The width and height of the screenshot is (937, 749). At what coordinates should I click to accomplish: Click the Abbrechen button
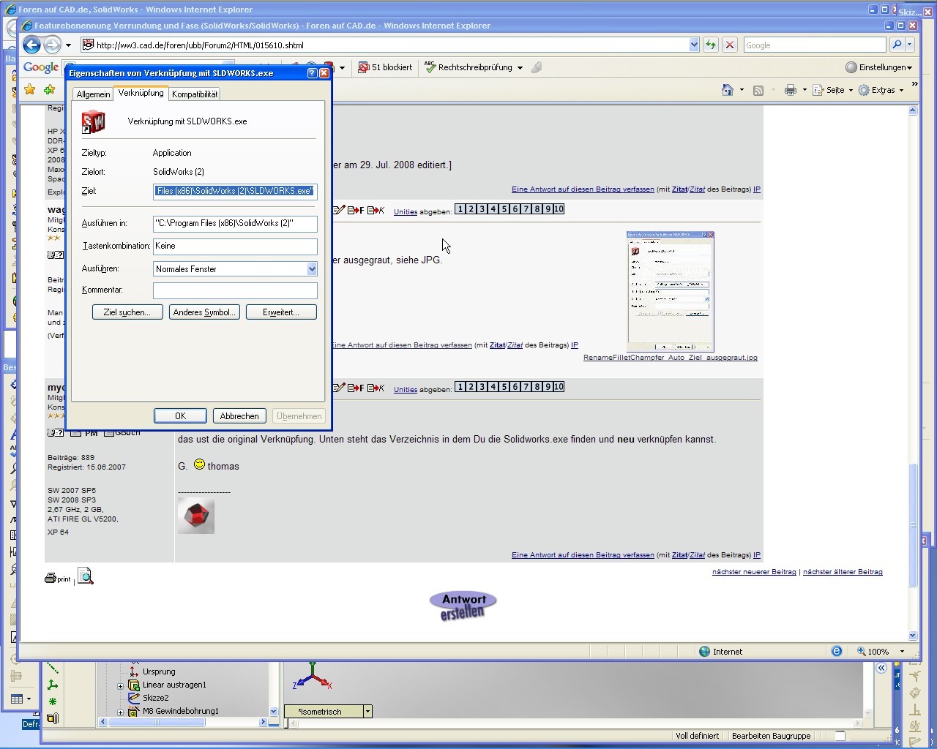[x=239, y=416]
